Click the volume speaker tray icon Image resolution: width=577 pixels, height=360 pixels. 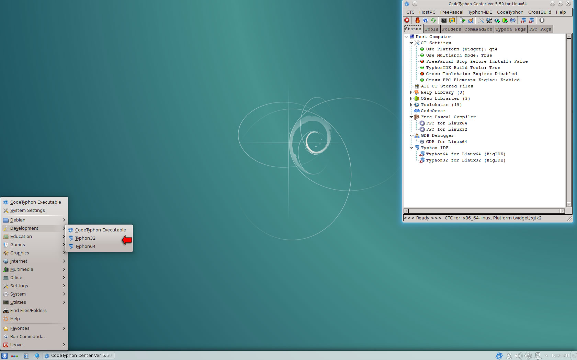click(518, 356)
